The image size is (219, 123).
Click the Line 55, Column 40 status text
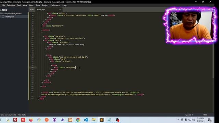[14, 115]
